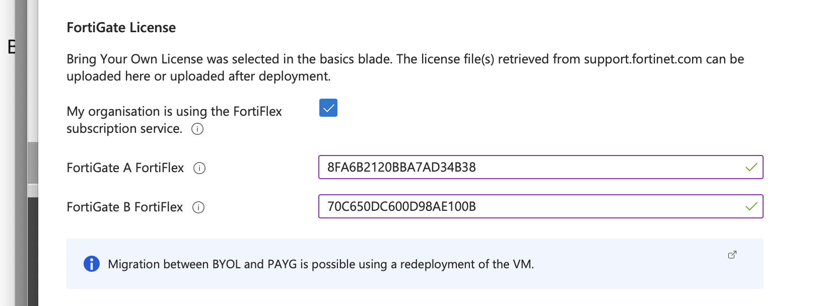Click the dark scrollbar track below the thumb
The image size is (822, 306).
(x=33, y=252)
